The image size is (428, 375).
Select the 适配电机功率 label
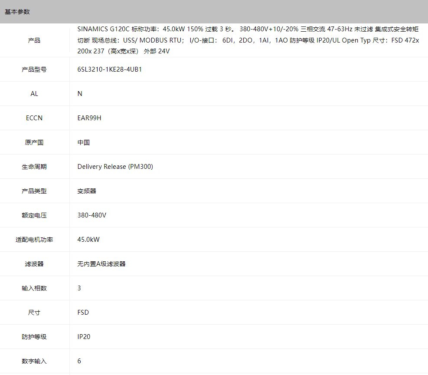point(34,240)
